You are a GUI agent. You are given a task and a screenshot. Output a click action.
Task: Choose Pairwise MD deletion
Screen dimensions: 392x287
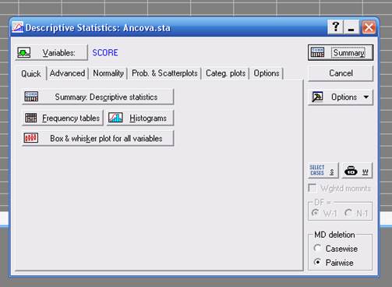(317, 262)
